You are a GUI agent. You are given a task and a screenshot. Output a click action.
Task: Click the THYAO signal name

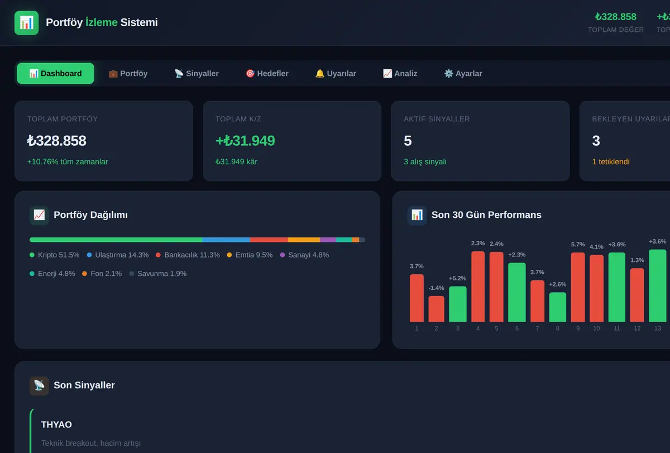coord(56,425)
